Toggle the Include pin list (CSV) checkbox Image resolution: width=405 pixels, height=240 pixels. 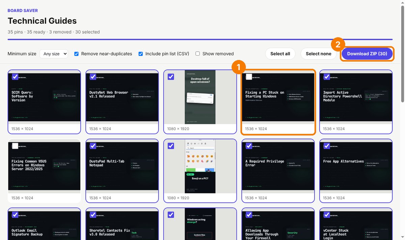(x=141, y=54)
